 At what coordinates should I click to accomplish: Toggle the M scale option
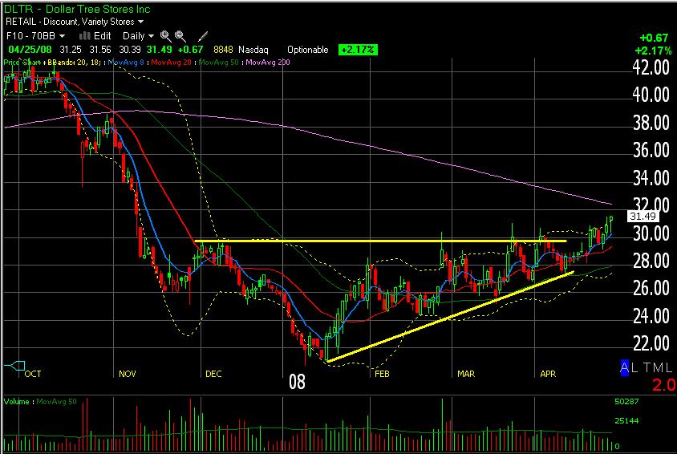(x=658, y=367)
